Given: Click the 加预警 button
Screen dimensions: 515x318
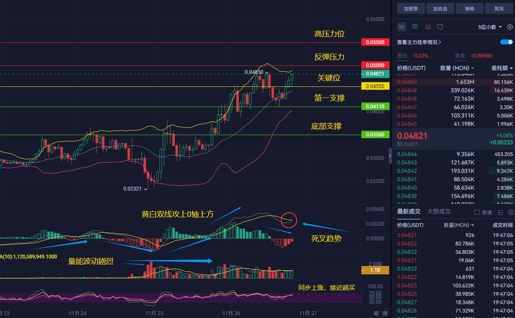Looking at the screenshot, I should (411, 8).
